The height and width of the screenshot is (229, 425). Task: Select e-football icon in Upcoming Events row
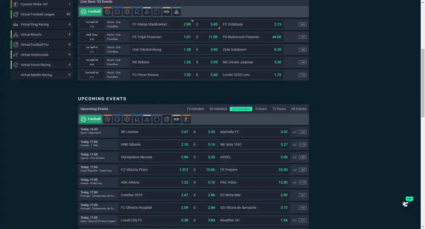coord(167,119)
